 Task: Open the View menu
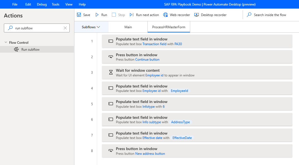click(x=69, y=4)
